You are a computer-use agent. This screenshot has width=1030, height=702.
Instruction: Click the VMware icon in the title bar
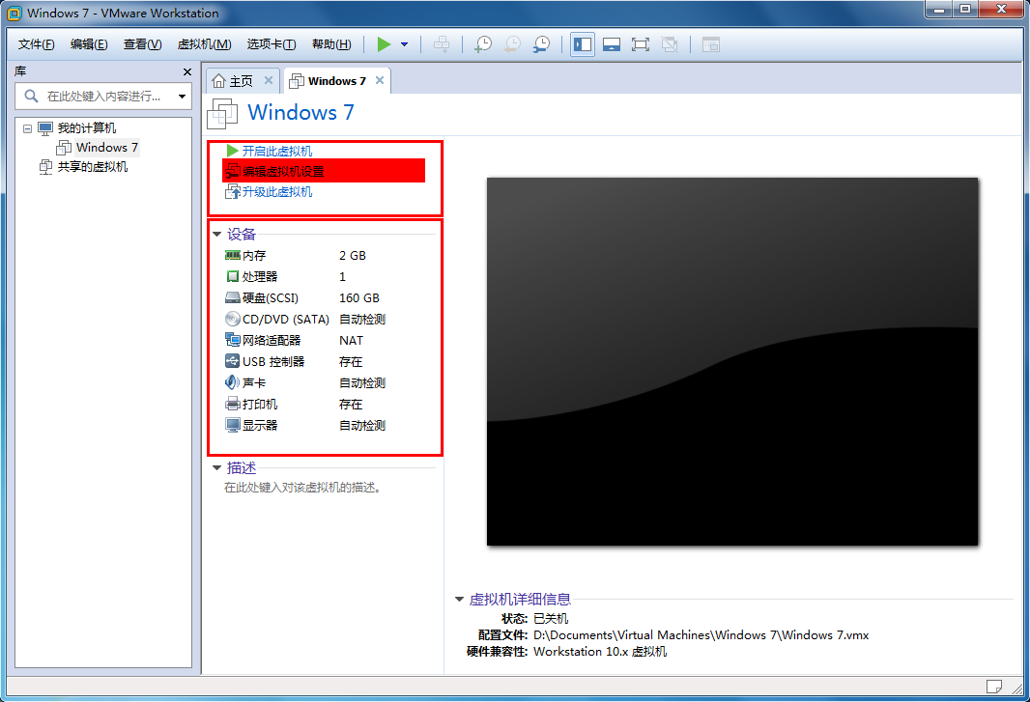click(14, 14)
